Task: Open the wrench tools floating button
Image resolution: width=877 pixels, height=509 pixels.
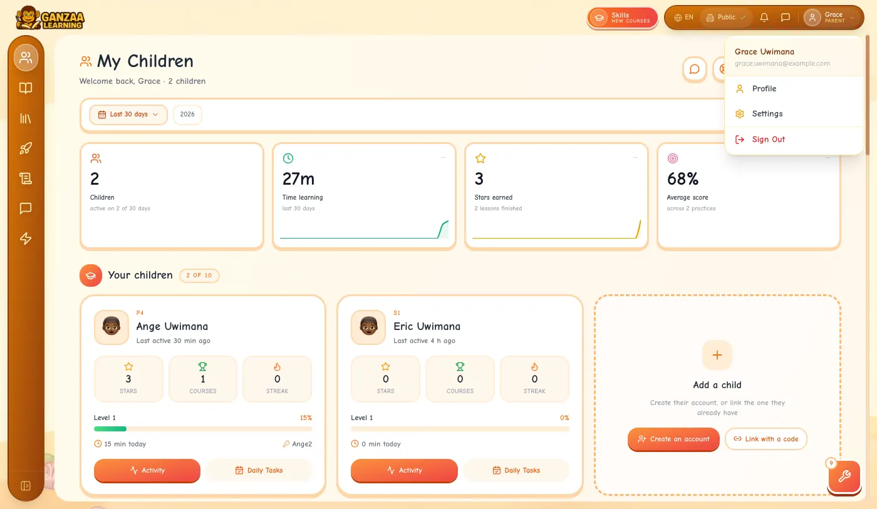Action: [844, 477]
